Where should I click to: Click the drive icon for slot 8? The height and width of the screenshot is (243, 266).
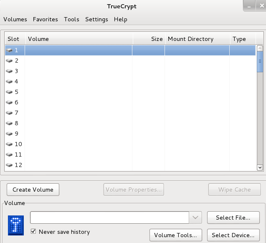tap(9, 123)
